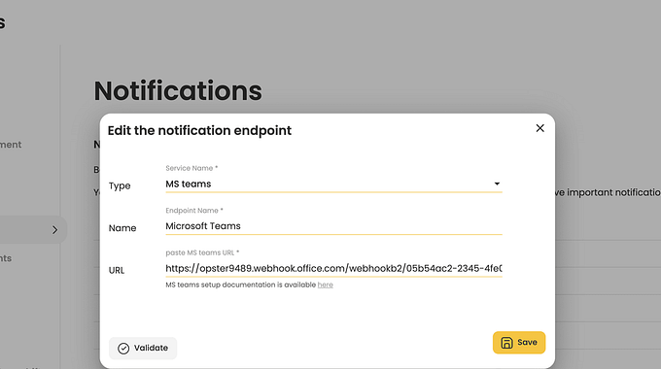Click into the webhook URL text field
Image resolution: width=661 pixels, height=369 pixels.
[333, 268]
